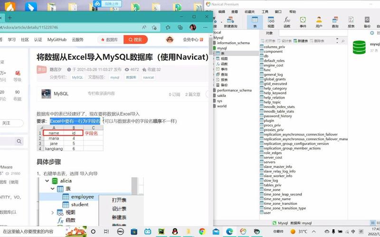Toggle 收藏 32 (Favorite) on the CSDN article
Image resolution: width=380 pixels, height=237 pixels.
coord(152,69)
